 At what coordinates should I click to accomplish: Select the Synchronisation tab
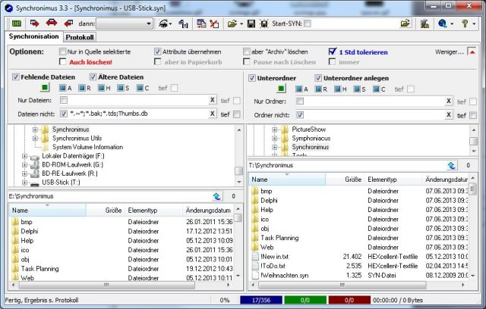click(x=33, y=36)
